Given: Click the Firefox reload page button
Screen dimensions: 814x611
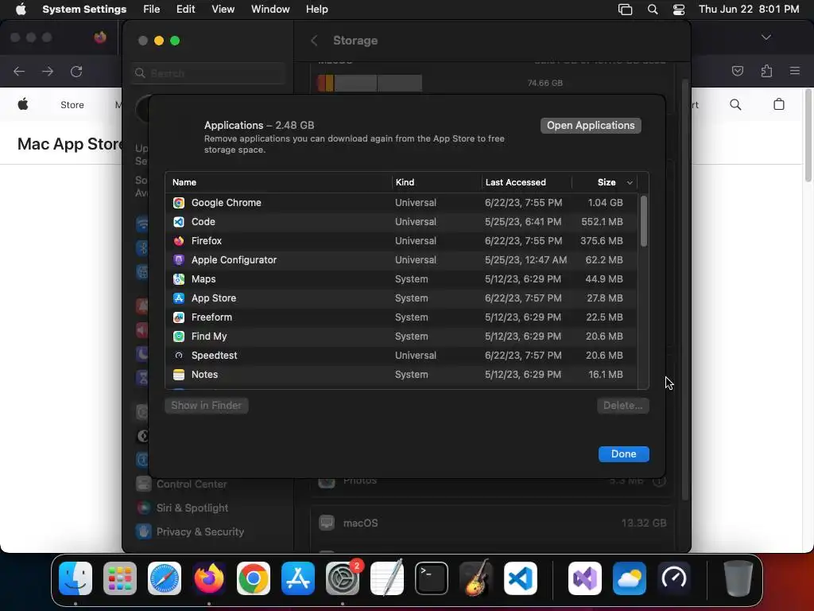Looking at the screenshot, I should (76, 71).
